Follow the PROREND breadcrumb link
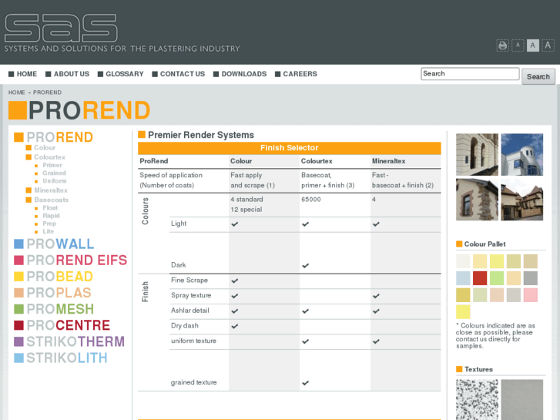This screenshot has width=560, height=420. coord(47,92)
